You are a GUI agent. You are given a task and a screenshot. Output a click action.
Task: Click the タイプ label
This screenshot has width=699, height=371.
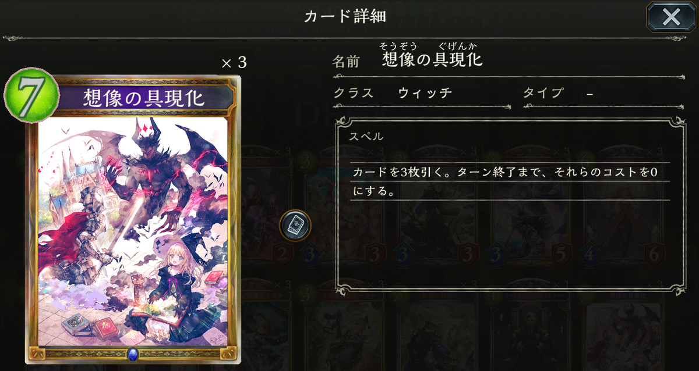[543, 93]
